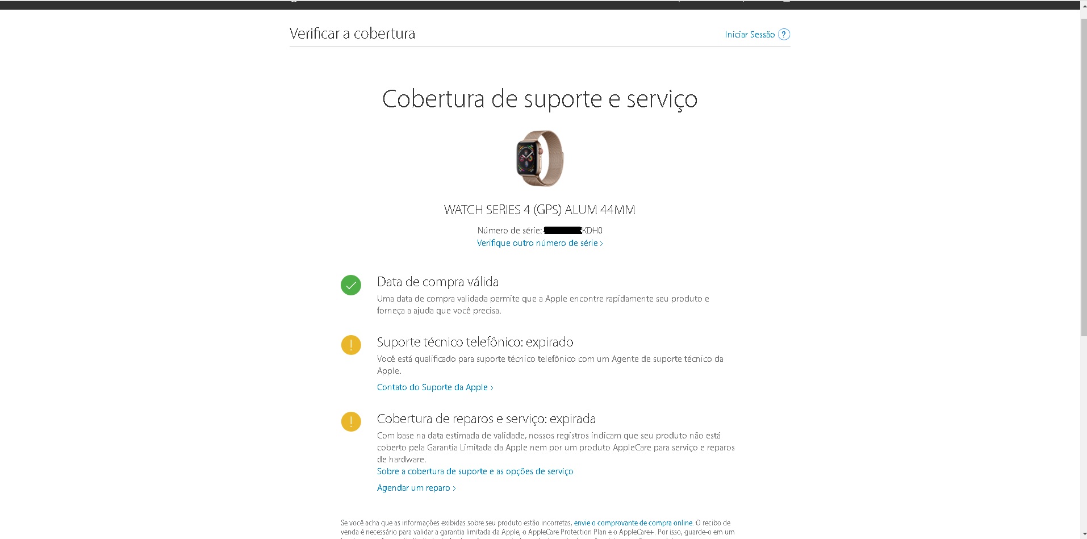1087x539 pixels.
Task: Click the warning icon beside Suporte técnico telefônico
Action: click(351, 345)
